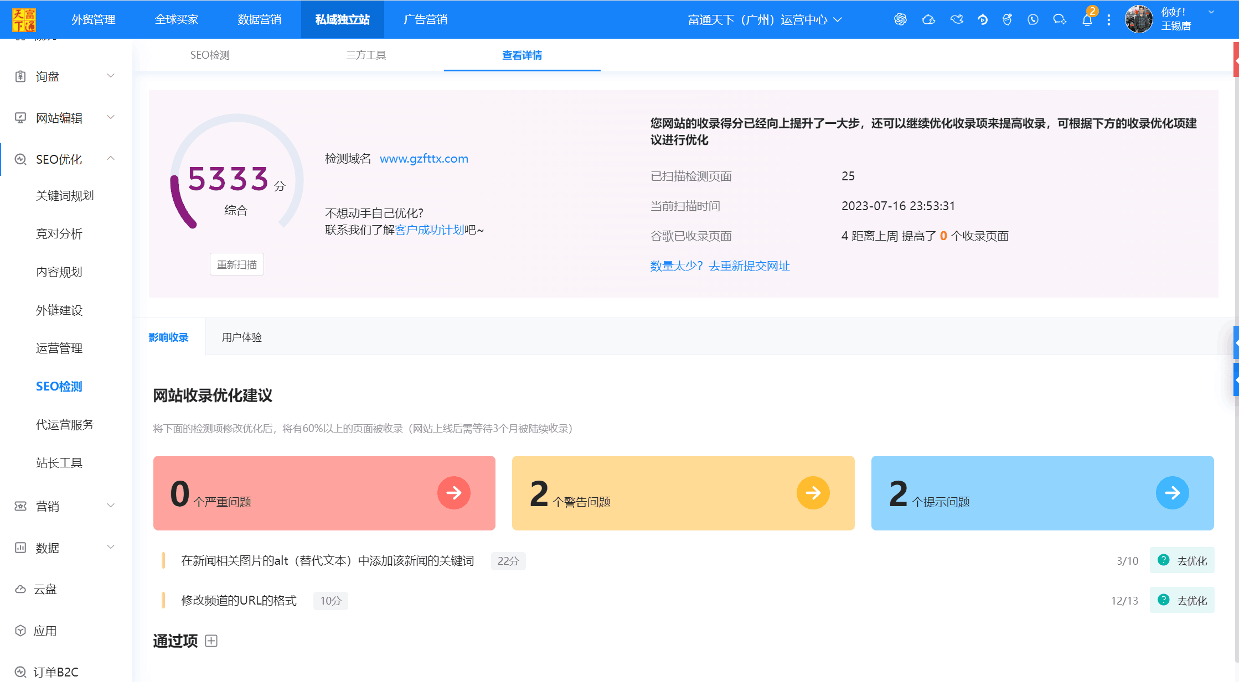
Task: Open the 全球买家 top menu
Action: click(177, 19)
